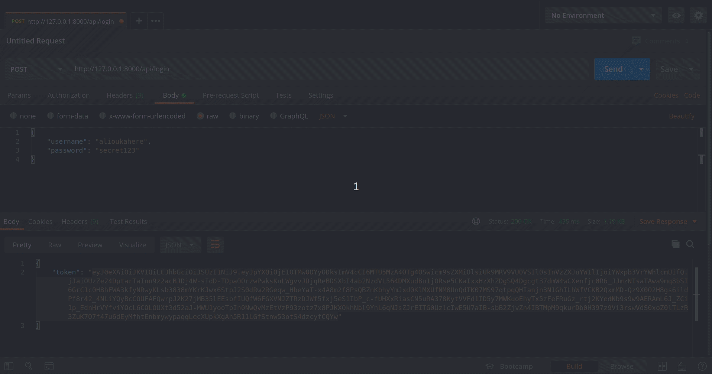This screenshot has height=374, width=712.
Task: Click the Beautify link
Action: pos(681,116)
